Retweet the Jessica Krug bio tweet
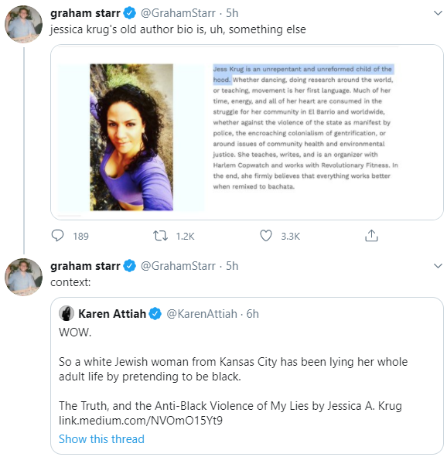This screenshot has height=457, width=447. pyautogui.click(x=160, y=236)
